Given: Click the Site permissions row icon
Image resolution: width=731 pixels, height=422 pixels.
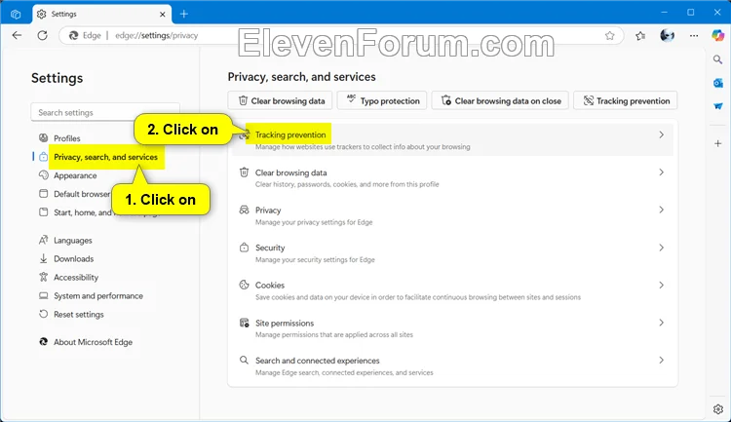Looking at the screenshot, I should tap(244, 323).
